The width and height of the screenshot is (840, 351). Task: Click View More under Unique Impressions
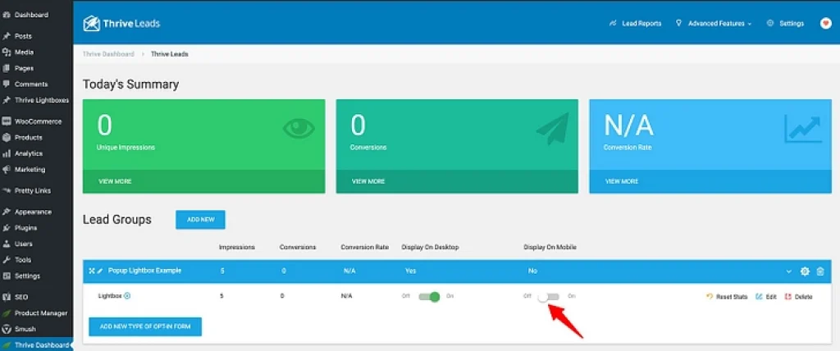click(x=116, y=181)
